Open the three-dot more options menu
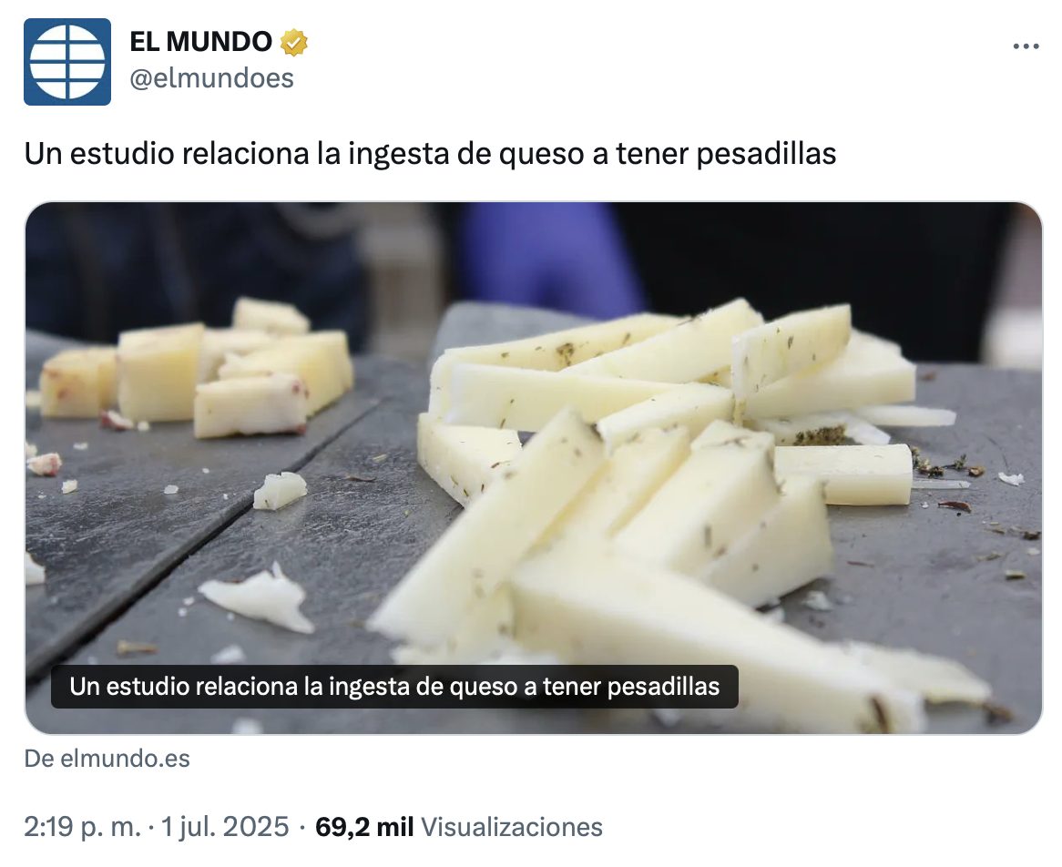This screenshot has width=1062, height=867. (1026, 46)
